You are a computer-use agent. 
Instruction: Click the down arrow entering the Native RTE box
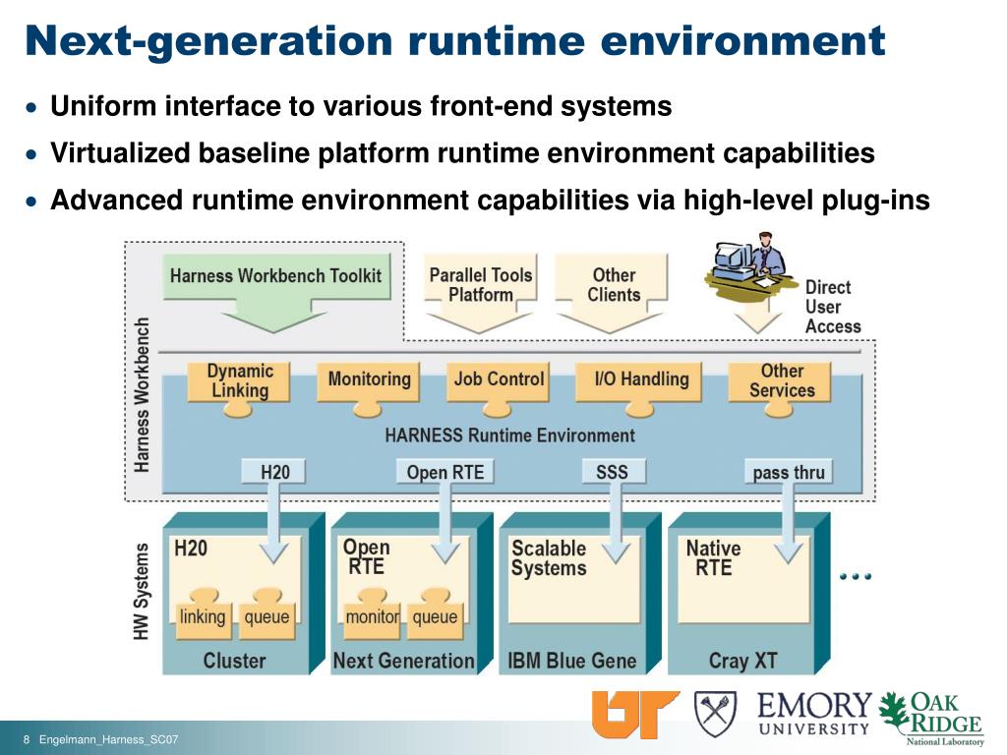coord(789,523)
